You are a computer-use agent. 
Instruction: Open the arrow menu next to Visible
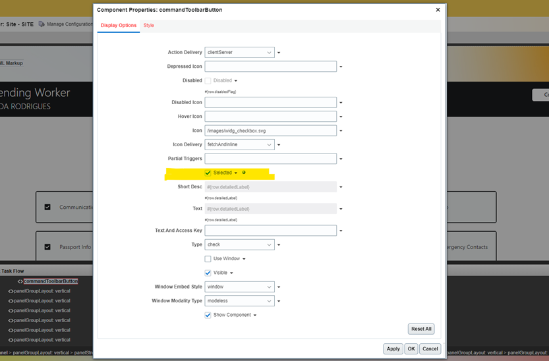(x=232, y=273)
